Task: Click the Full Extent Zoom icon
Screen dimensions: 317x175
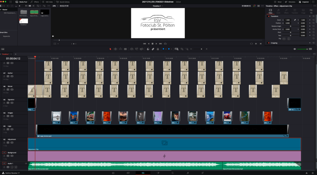Action: pos(176,49)
